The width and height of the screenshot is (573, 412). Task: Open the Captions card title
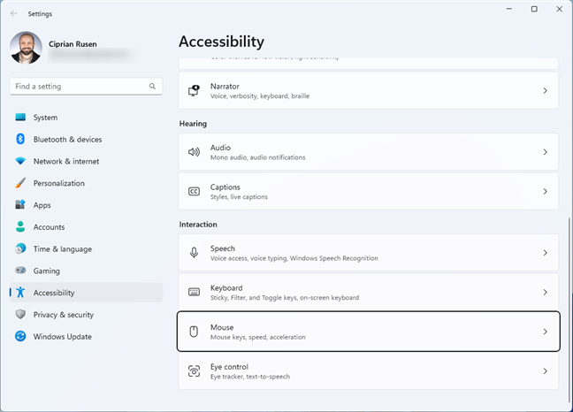225,187
